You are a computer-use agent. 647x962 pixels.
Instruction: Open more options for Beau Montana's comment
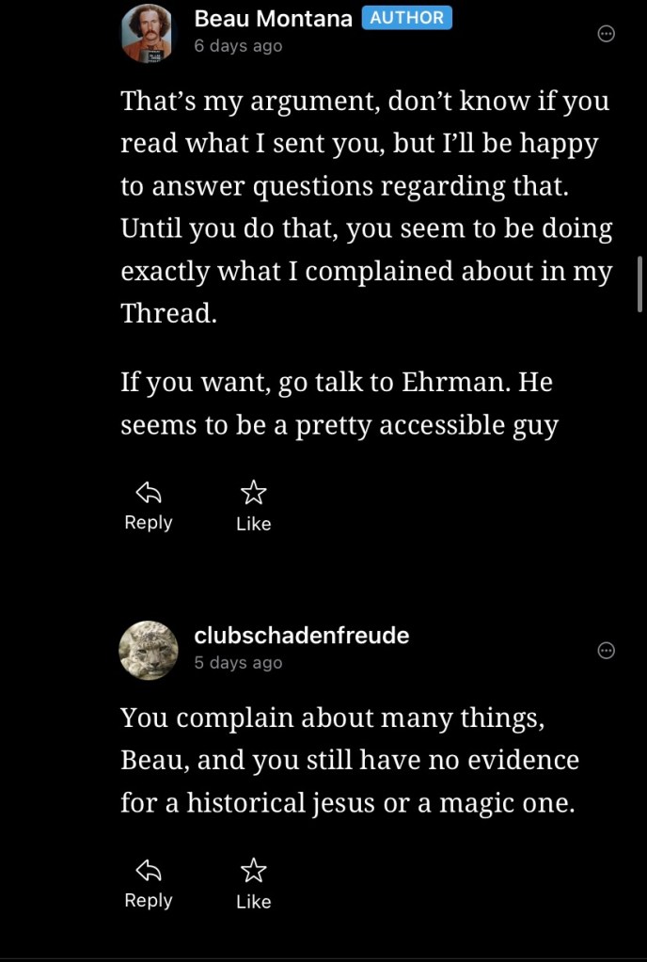607,34
